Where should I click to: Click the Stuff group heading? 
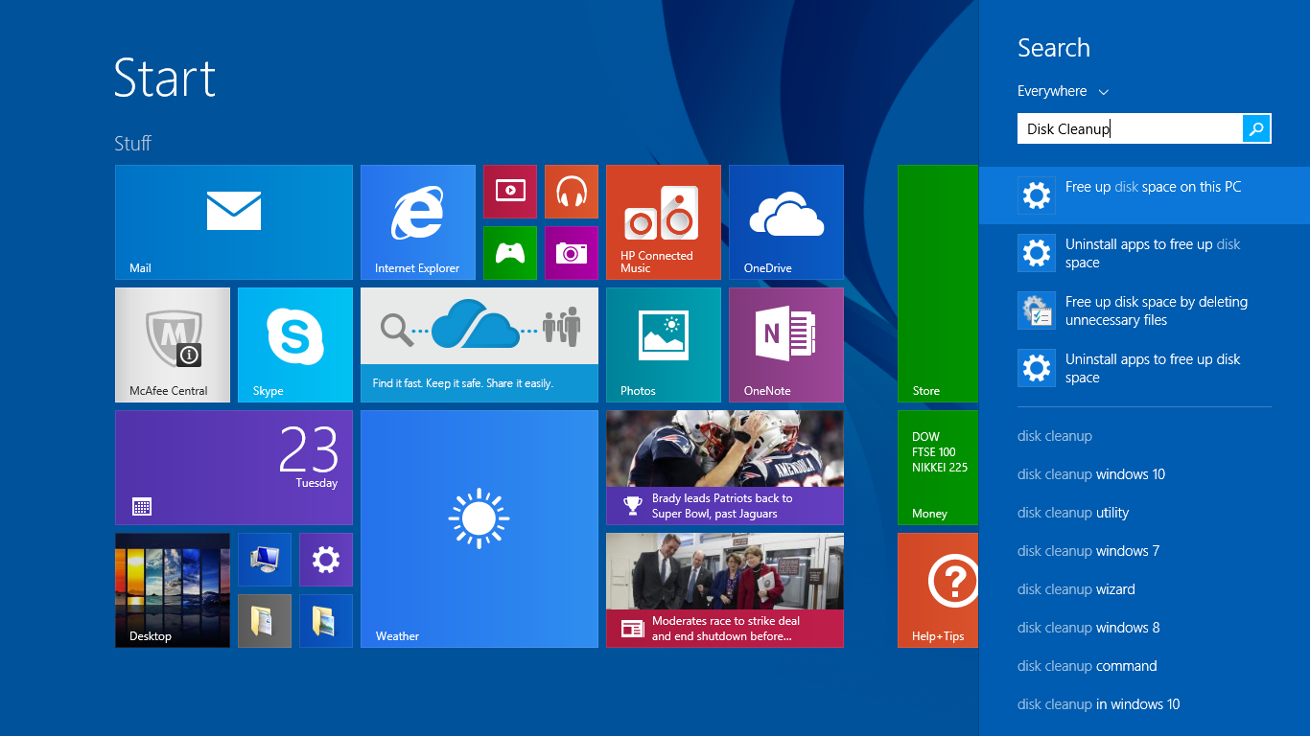click(133, 144)
